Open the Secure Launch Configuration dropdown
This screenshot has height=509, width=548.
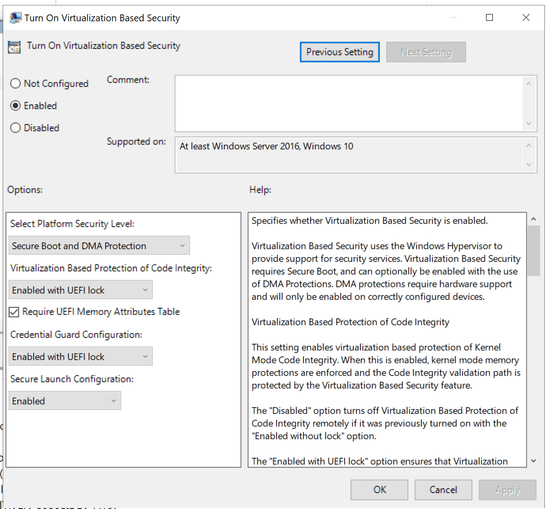pos(65,401)
